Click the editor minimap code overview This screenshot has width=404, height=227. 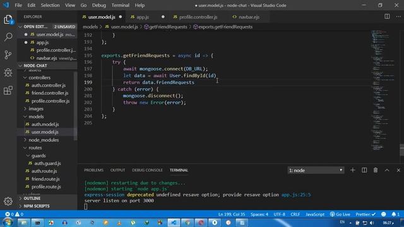click(x=384, y=90)
